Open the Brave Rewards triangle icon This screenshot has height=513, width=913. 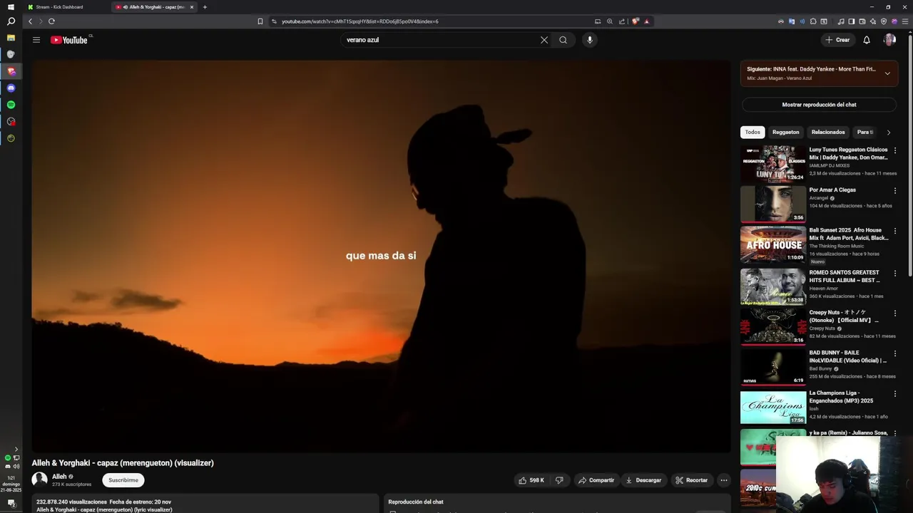coord(647,21)
